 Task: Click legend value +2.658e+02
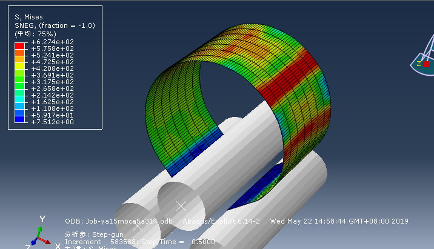click(53, 88)
